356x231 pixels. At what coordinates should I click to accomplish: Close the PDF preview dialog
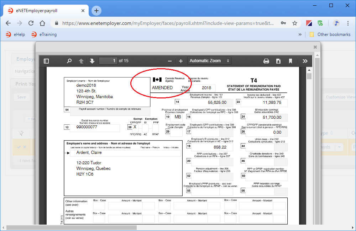[x=315, y=47]
